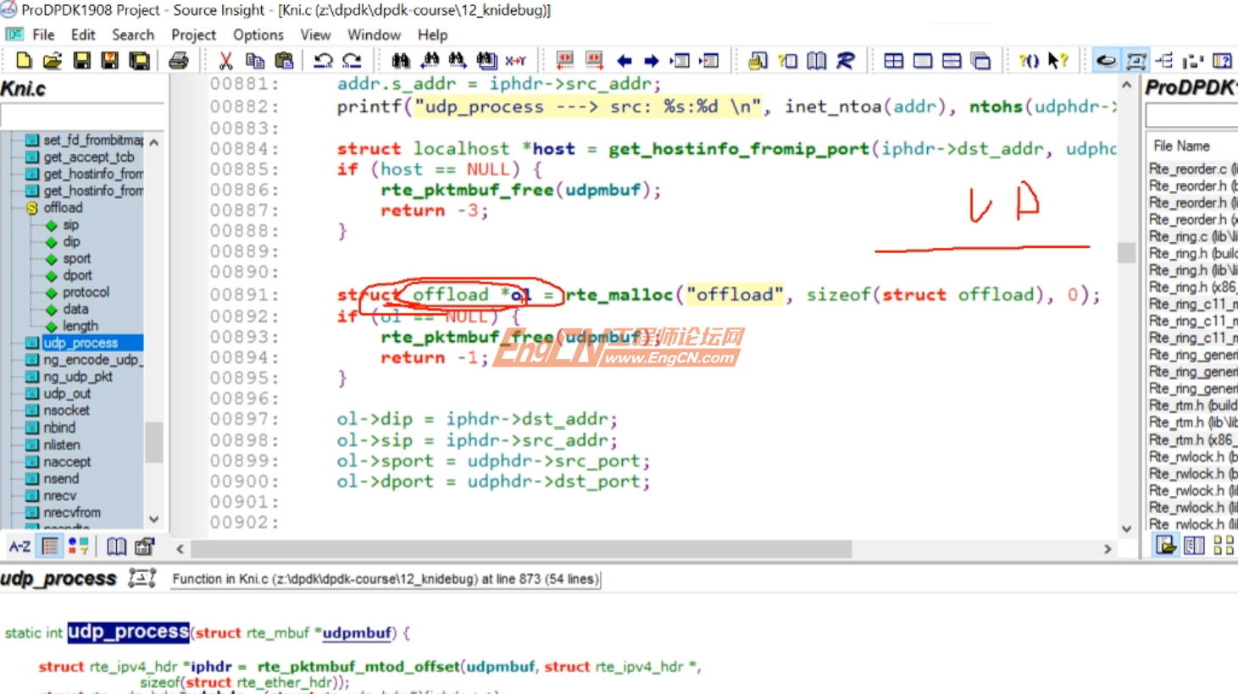Toggle the Relation window toolbar button

(1164, 60)
